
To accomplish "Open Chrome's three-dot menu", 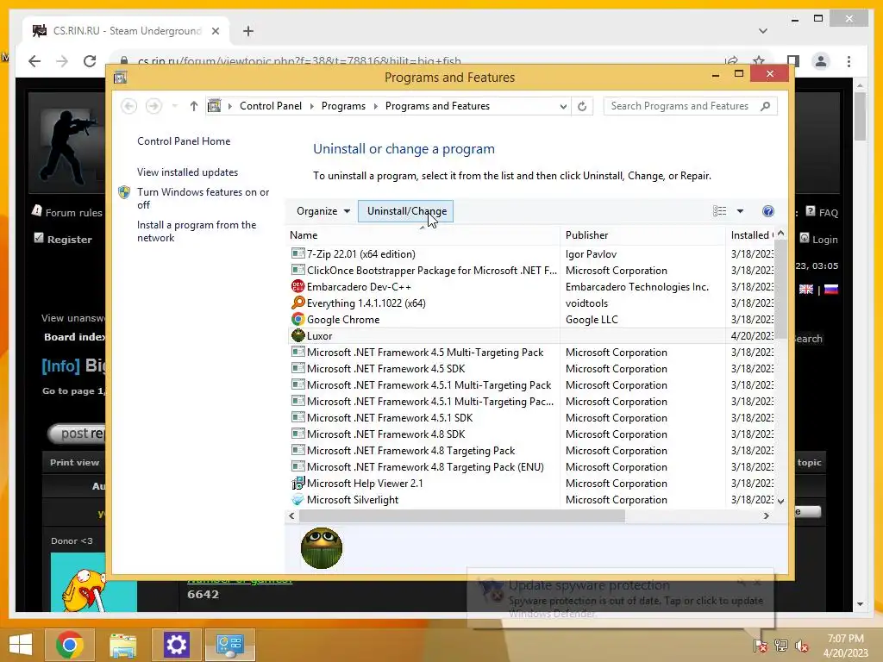I will tap(849, 61).
